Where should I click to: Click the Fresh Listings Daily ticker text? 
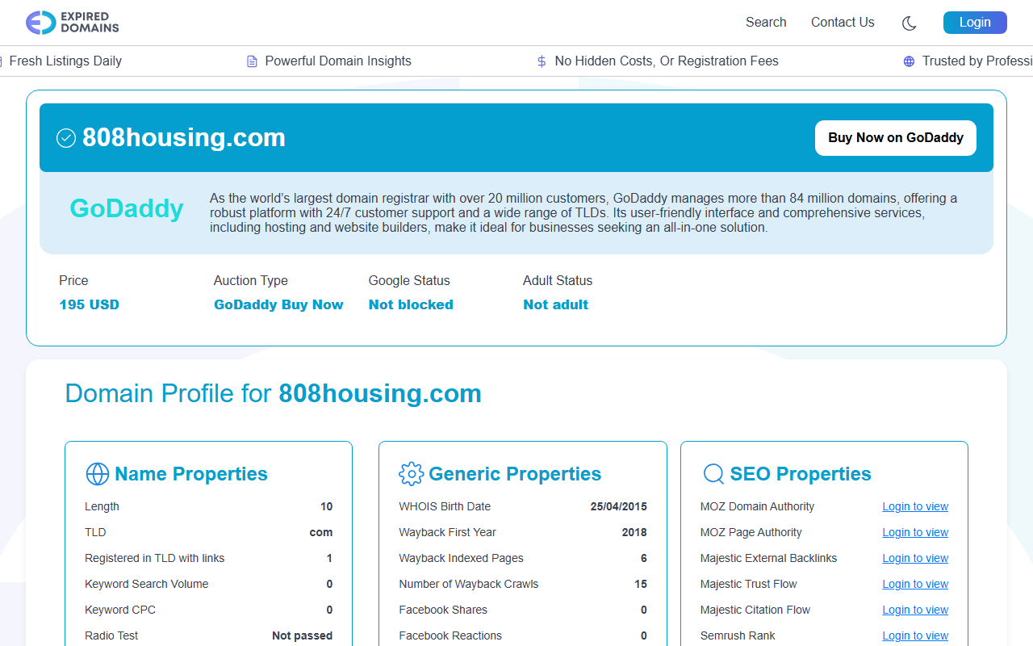65,61
